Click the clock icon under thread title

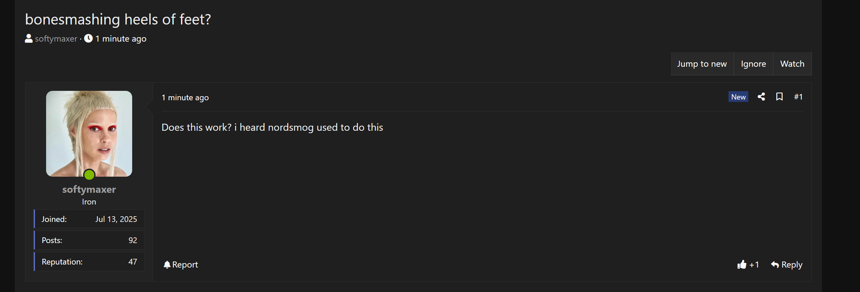pyautogui.click(x=88, y=39)
